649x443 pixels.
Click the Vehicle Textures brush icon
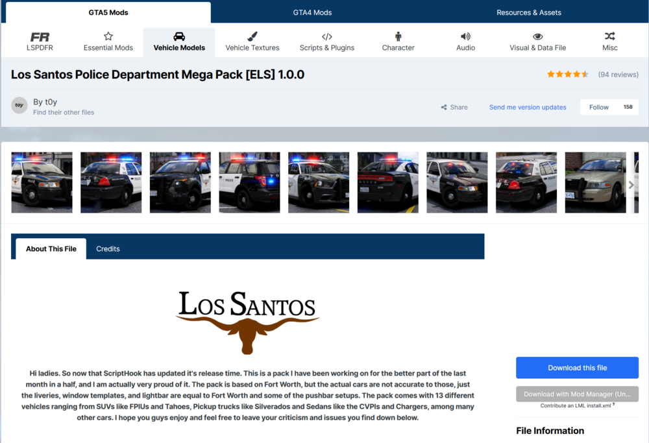pos(252,36)
